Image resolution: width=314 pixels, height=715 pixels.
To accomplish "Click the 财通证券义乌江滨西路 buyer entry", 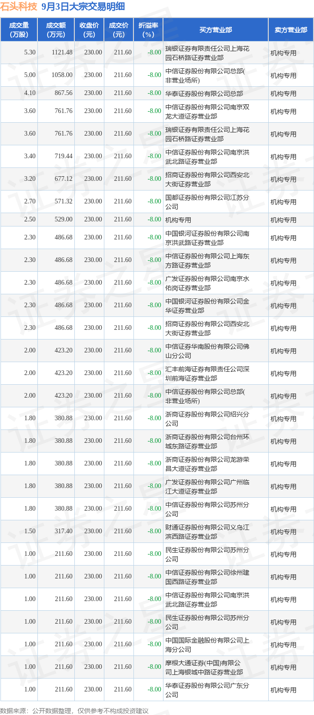I will 207,531.
